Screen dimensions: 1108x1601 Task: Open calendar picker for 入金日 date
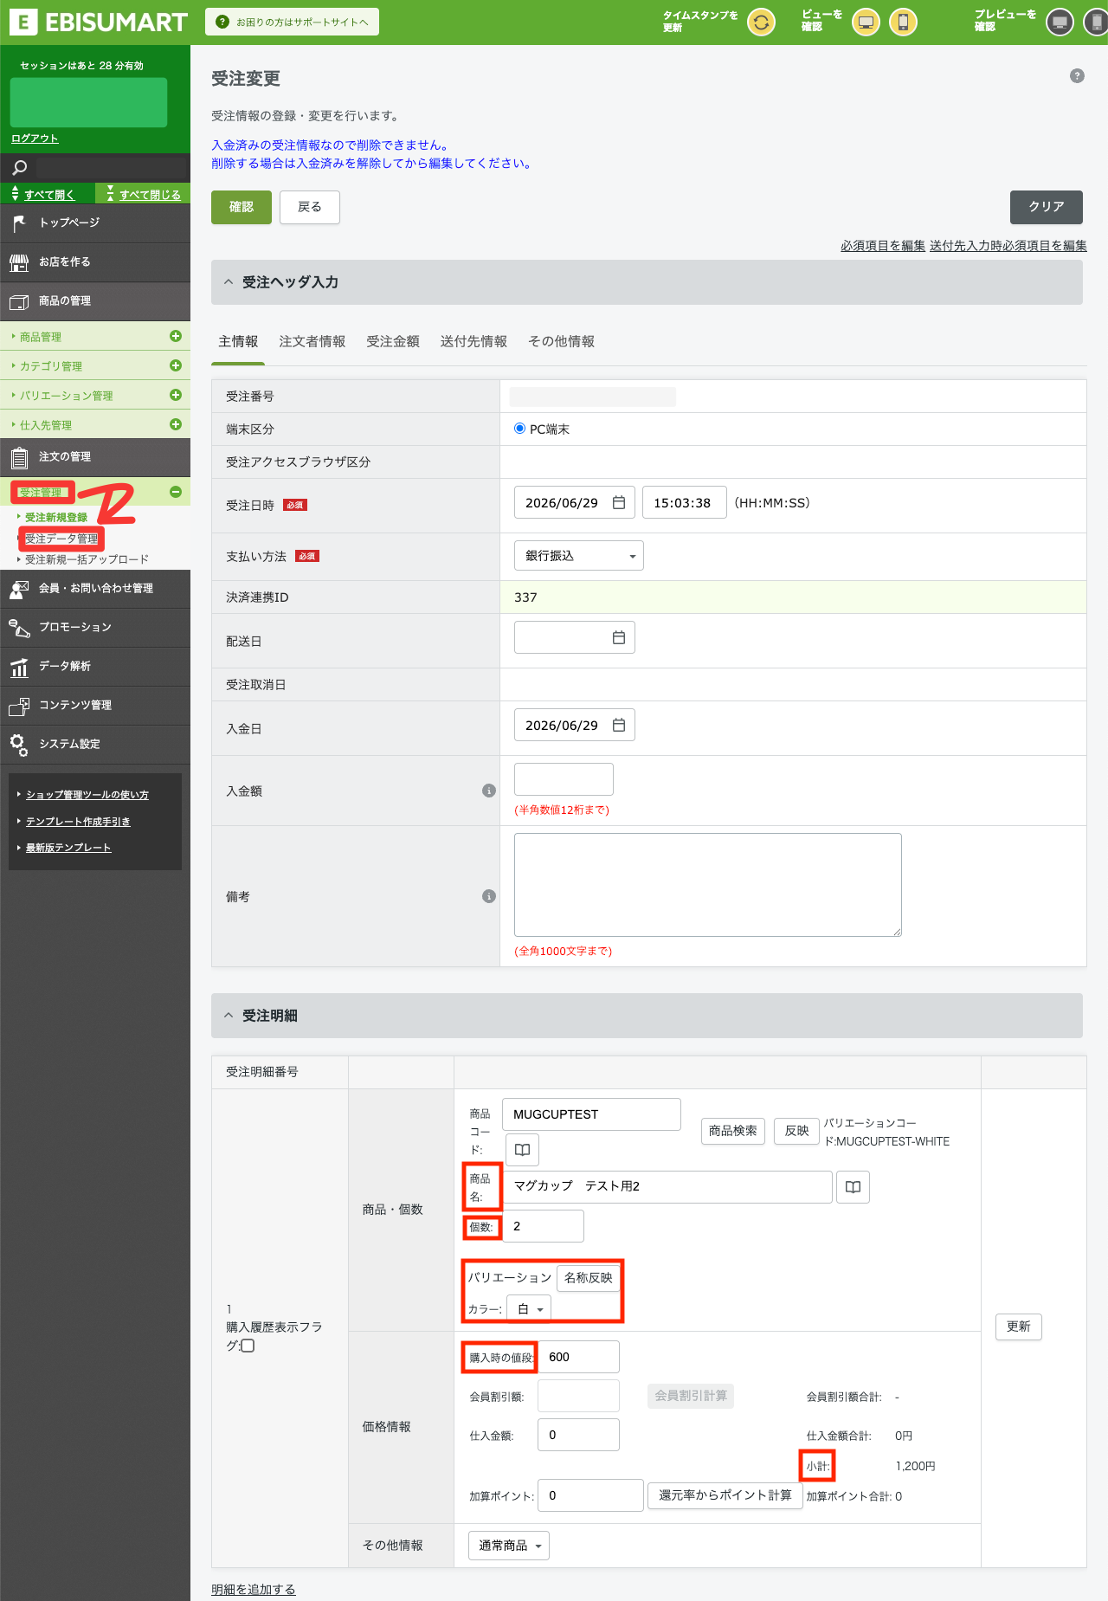pyautogui.click(x=619, y=725)
